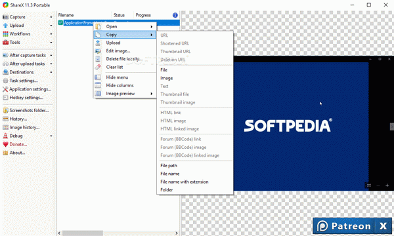Viewport: 394px width, 236px height.
Task: Expand the Tools dropdown arrow
Action: click(51, 43)
